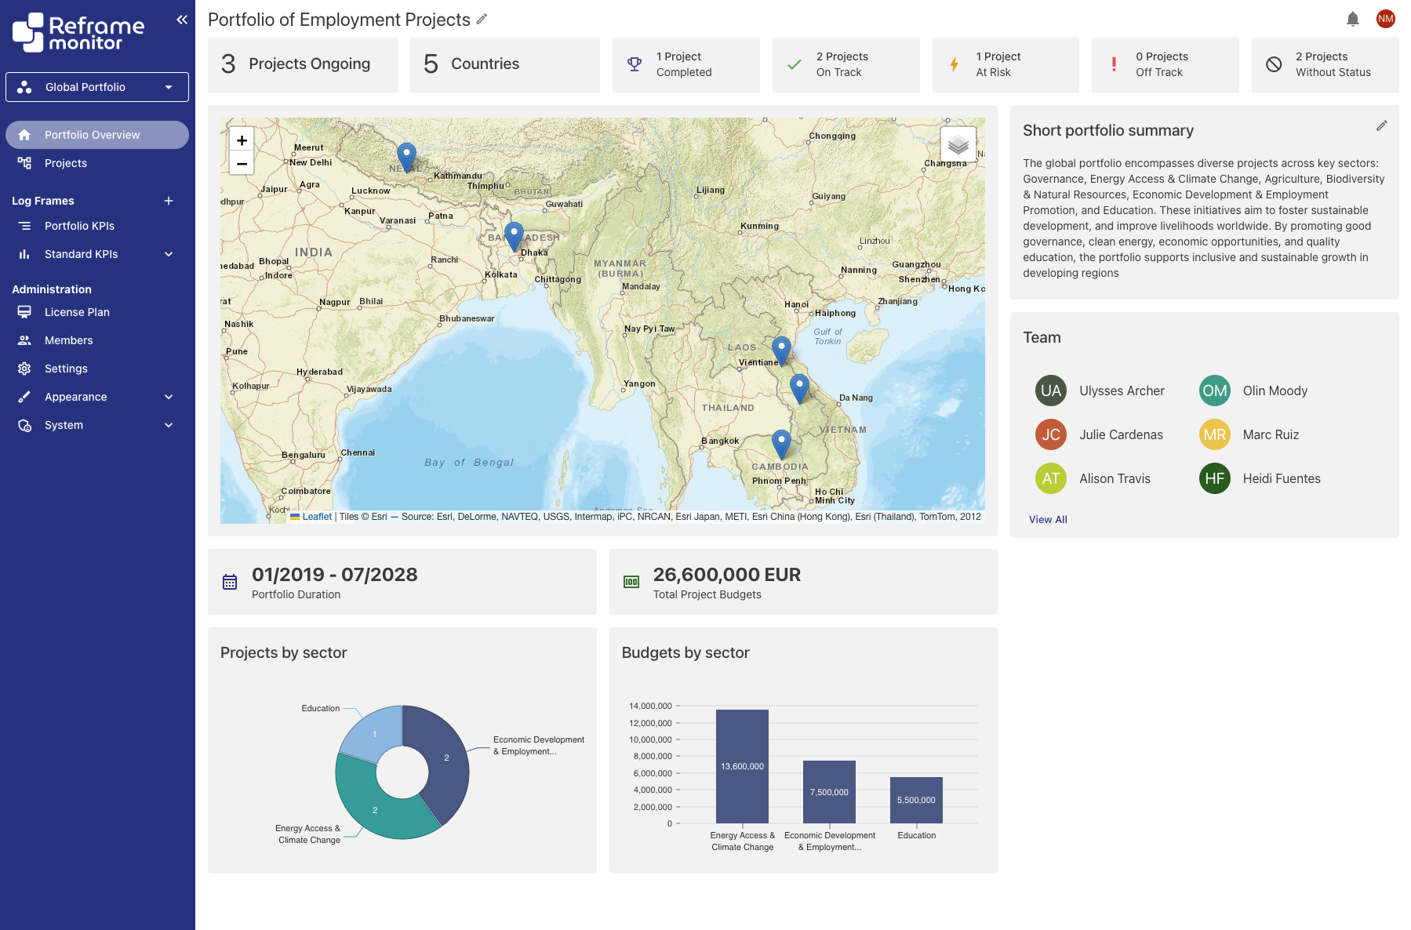Expand the Standard KPIs section

click(169, 253)
